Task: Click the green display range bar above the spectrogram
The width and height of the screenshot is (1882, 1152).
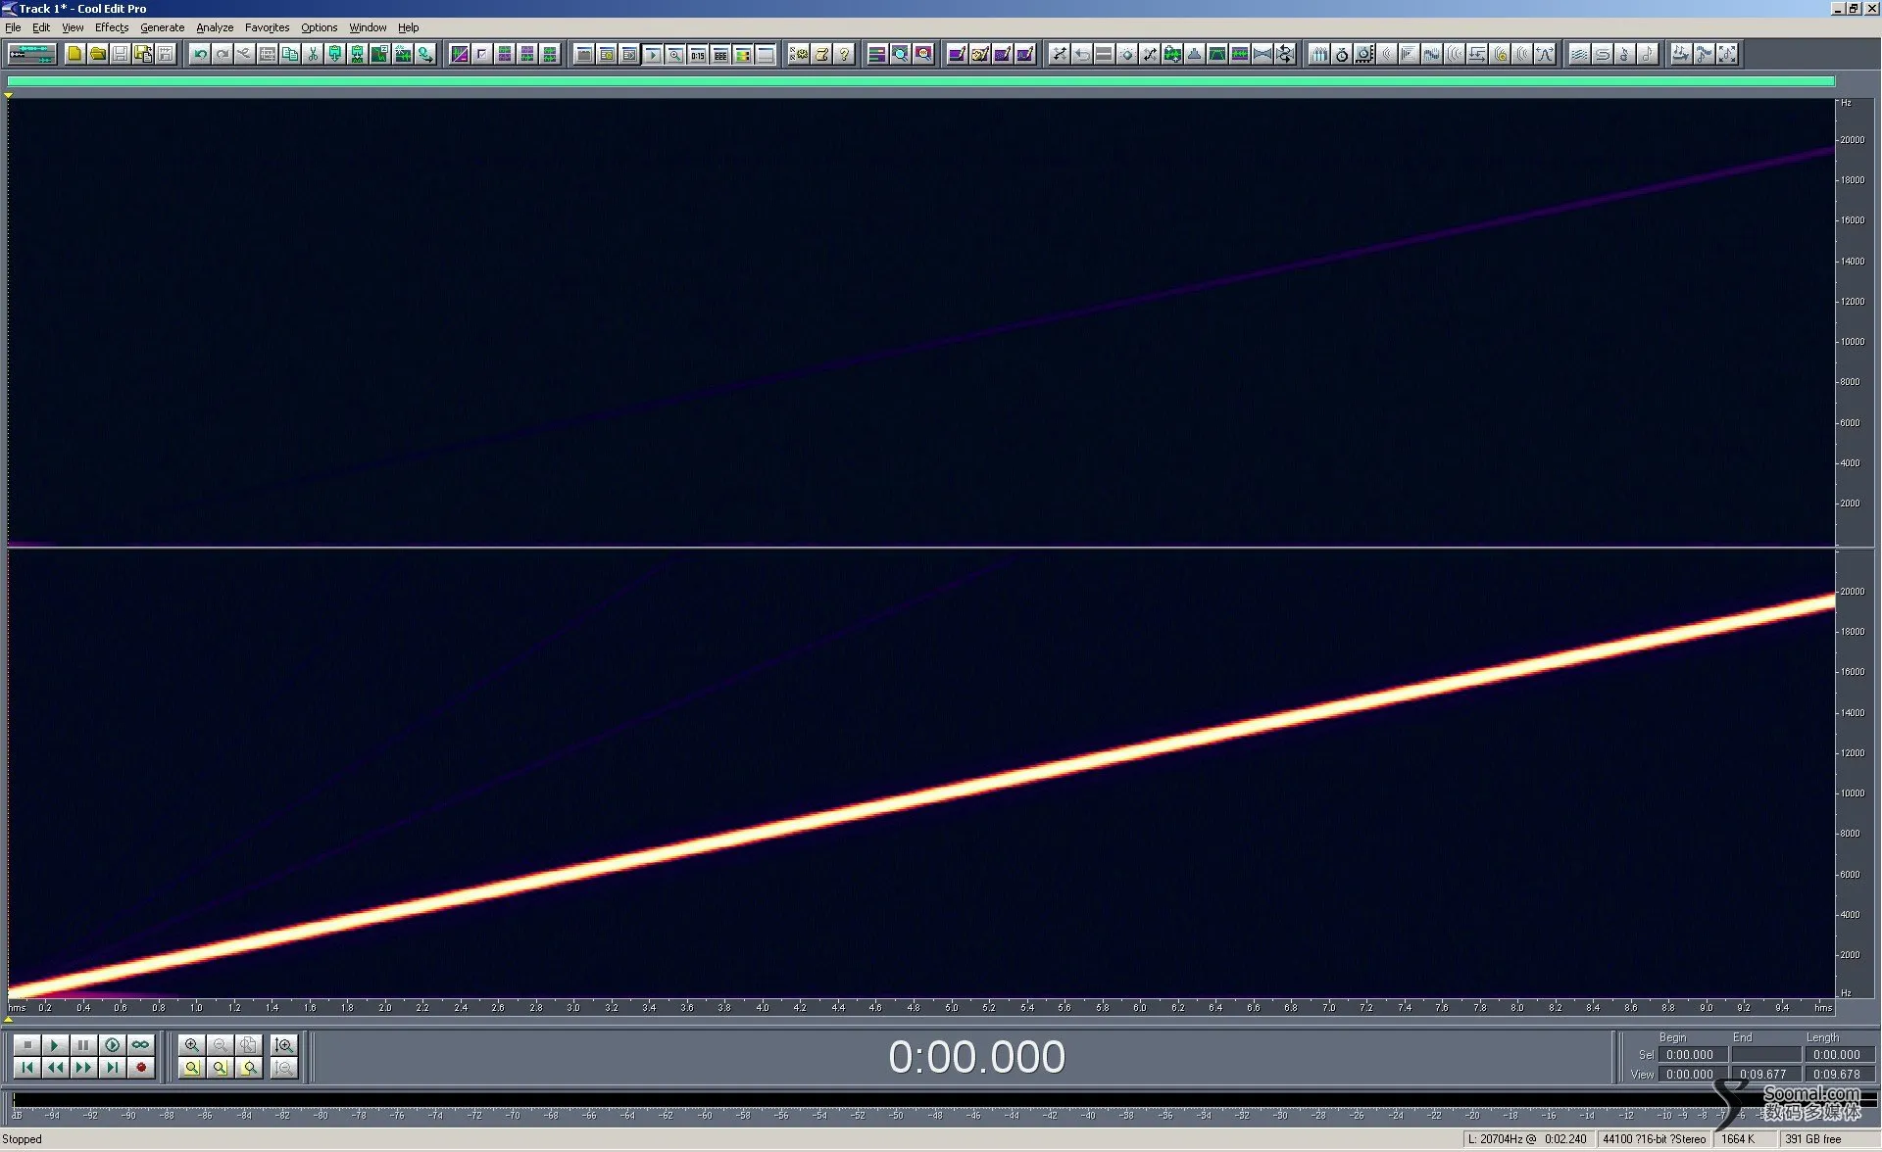Action: click(x=921, y=81)
